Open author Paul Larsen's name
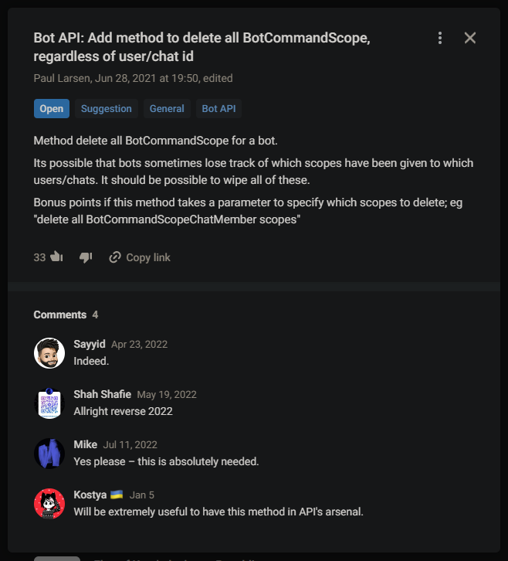Screen dimensions: 508x561 (x=63, y=78)
